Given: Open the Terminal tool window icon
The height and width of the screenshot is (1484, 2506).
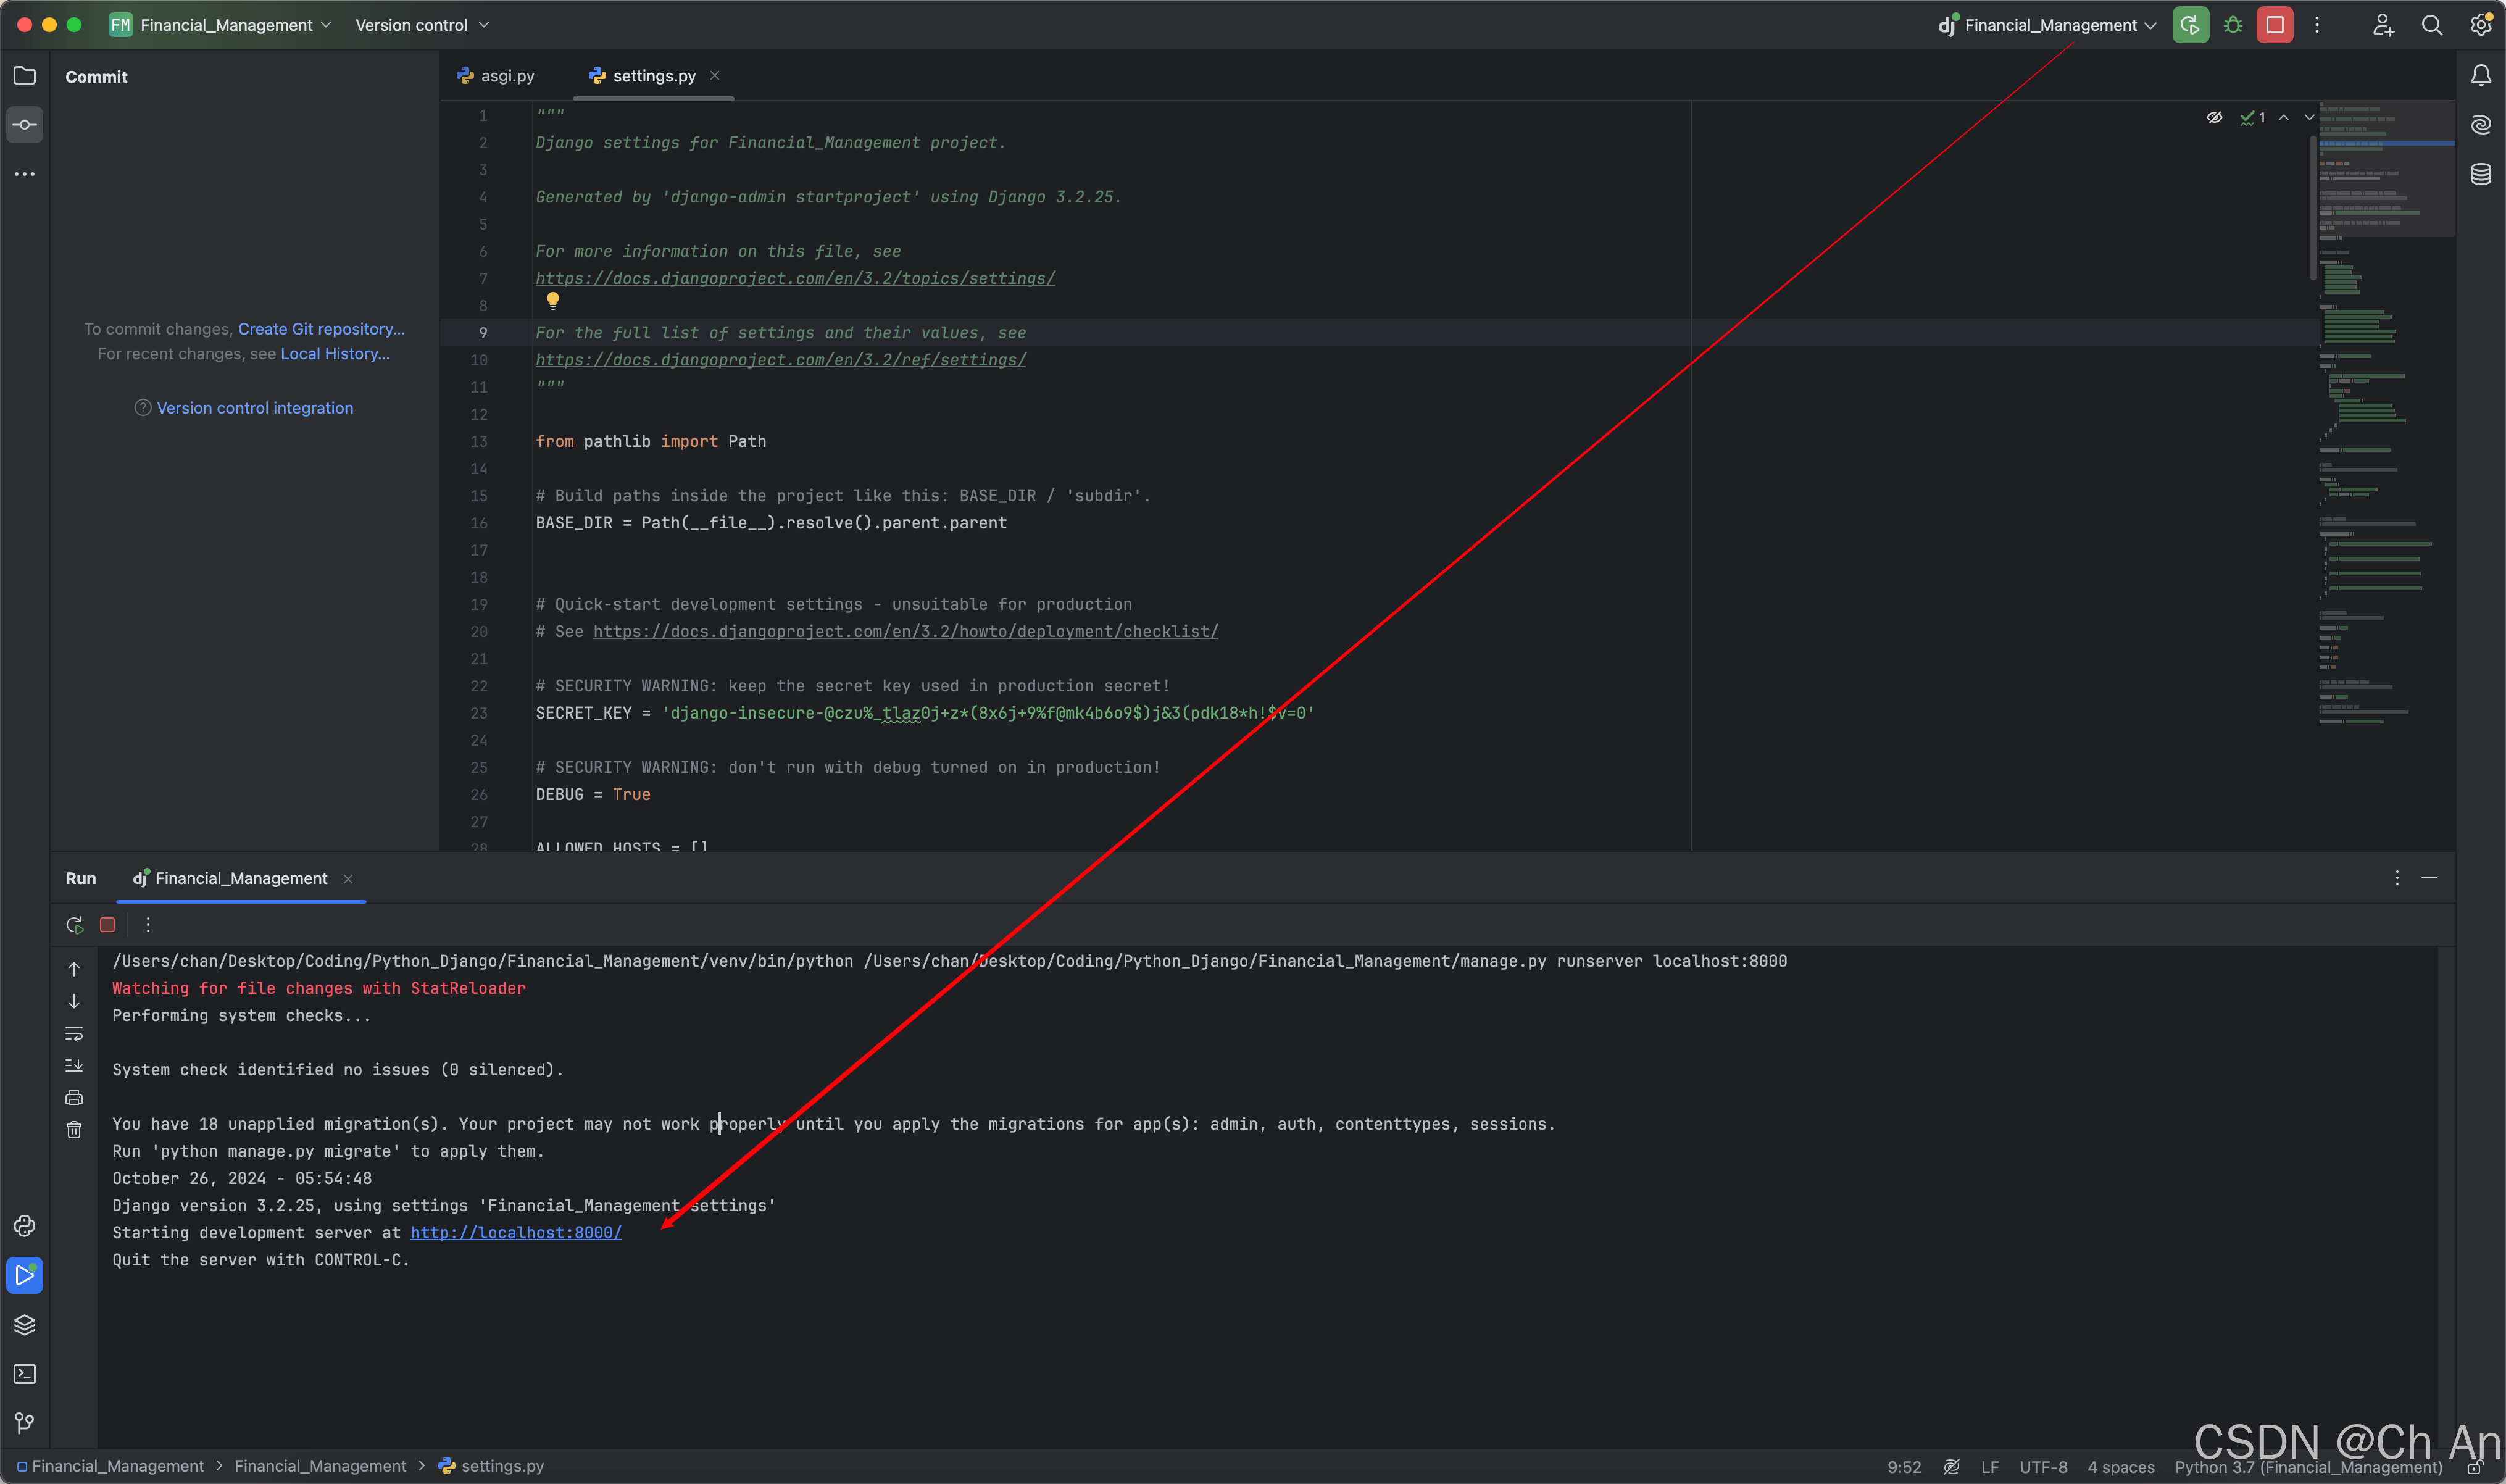Looking at the screenshot, I should [x=25, y=1374].
